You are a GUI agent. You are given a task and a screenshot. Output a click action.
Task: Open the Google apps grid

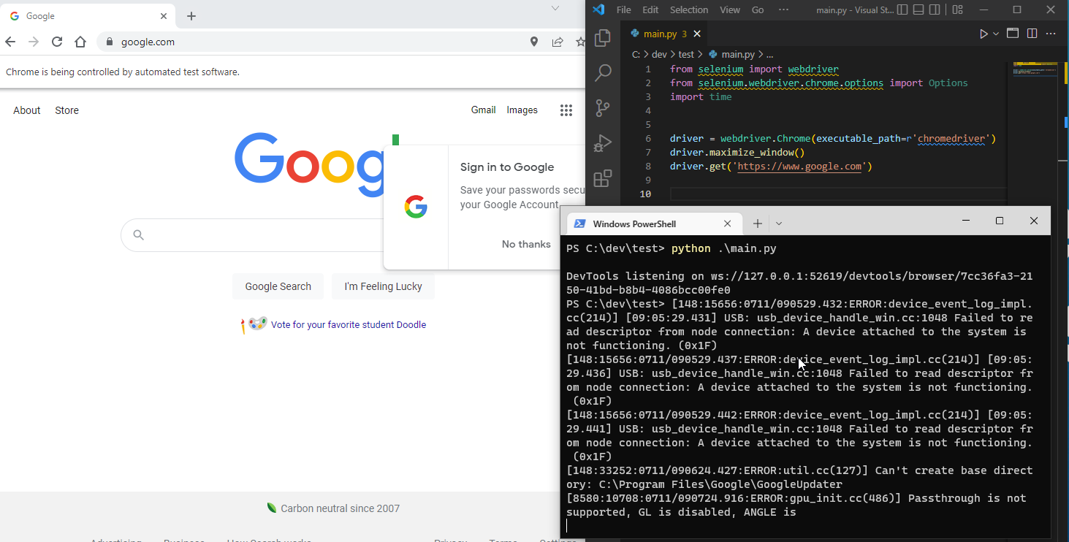coord(566,110)
